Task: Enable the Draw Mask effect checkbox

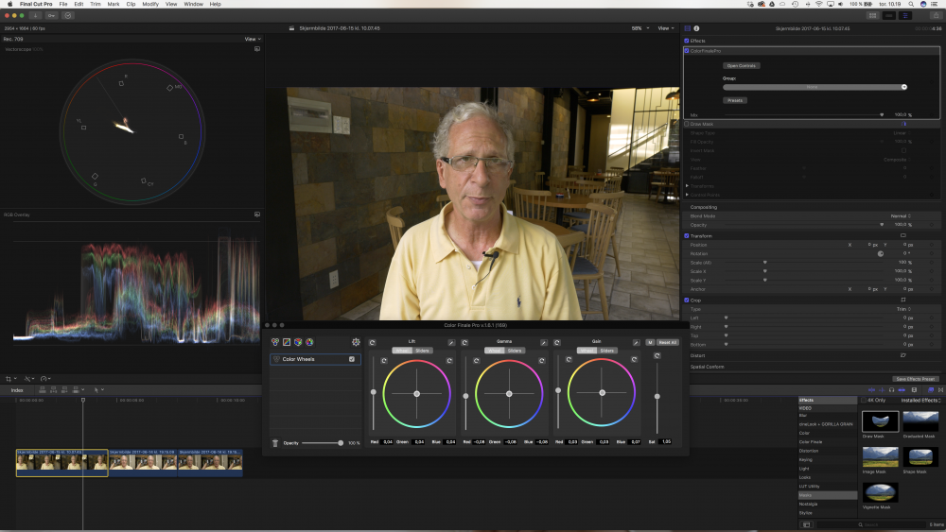Action: (x=687, y=124)
